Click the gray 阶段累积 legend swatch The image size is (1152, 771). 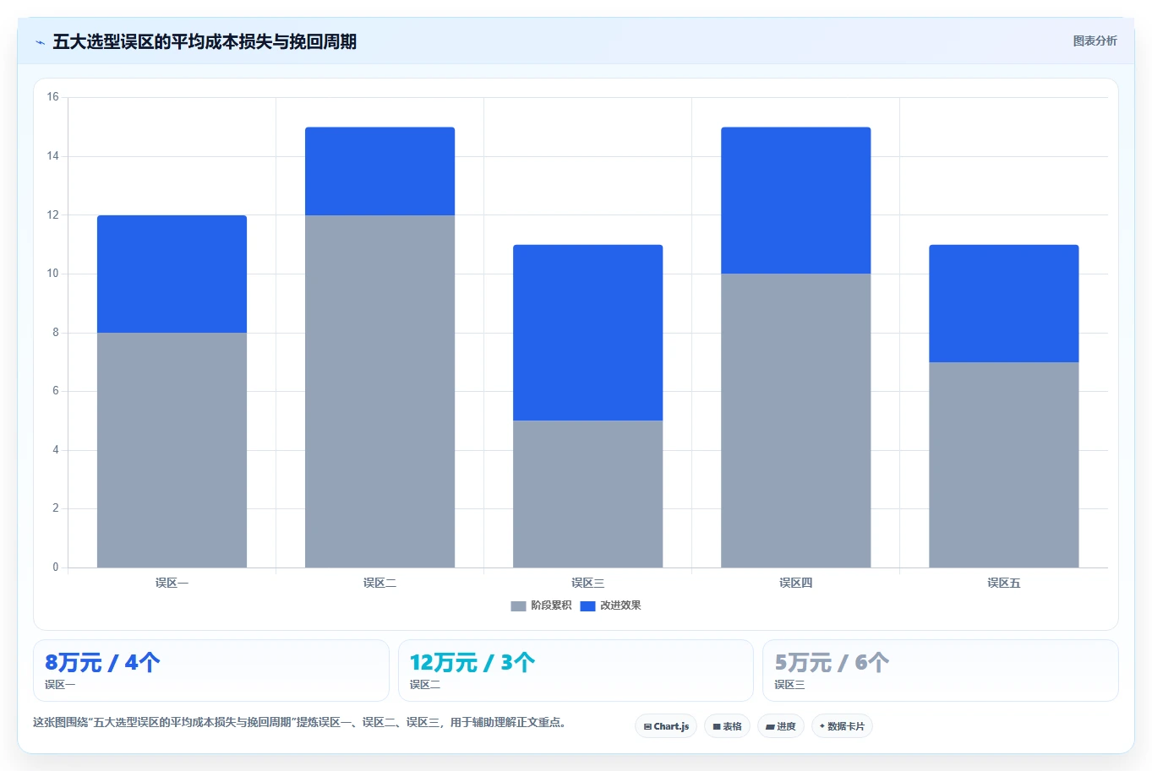coord(518,606)
